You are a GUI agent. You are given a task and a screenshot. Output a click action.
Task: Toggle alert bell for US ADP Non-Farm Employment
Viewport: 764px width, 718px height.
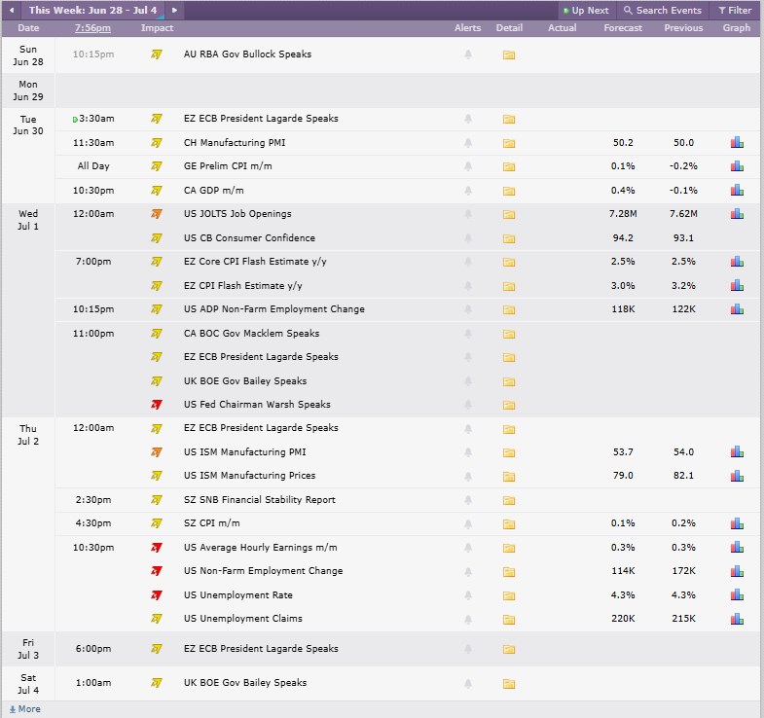click(468, 309)
